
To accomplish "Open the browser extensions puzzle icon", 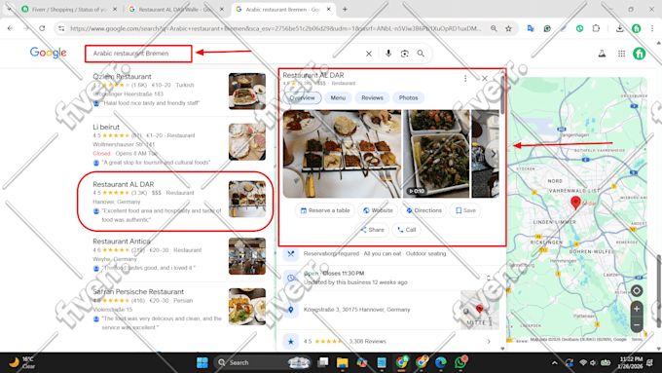I will 596,28.
